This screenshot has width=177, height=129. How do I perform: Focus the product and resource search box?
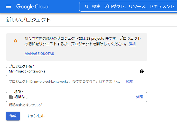(x=128, y=7)
